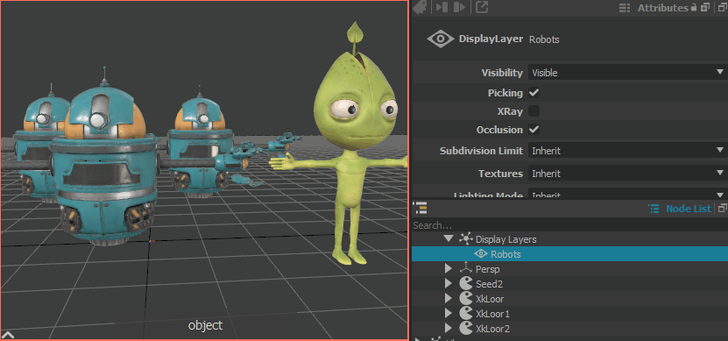Uncheck the Occlusion checkbox
The width and height of the screenshot is (728, 341).
click(x=534, y=130)
